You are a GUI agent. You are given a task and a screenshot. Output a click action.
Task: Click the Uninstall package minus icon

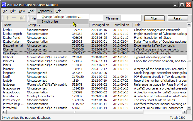[14, 18]
